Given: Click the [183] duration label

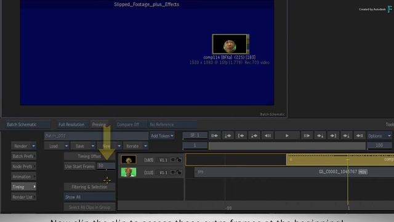Looking at the screenshot, I should pyautogui.click(x=149, y=160).
